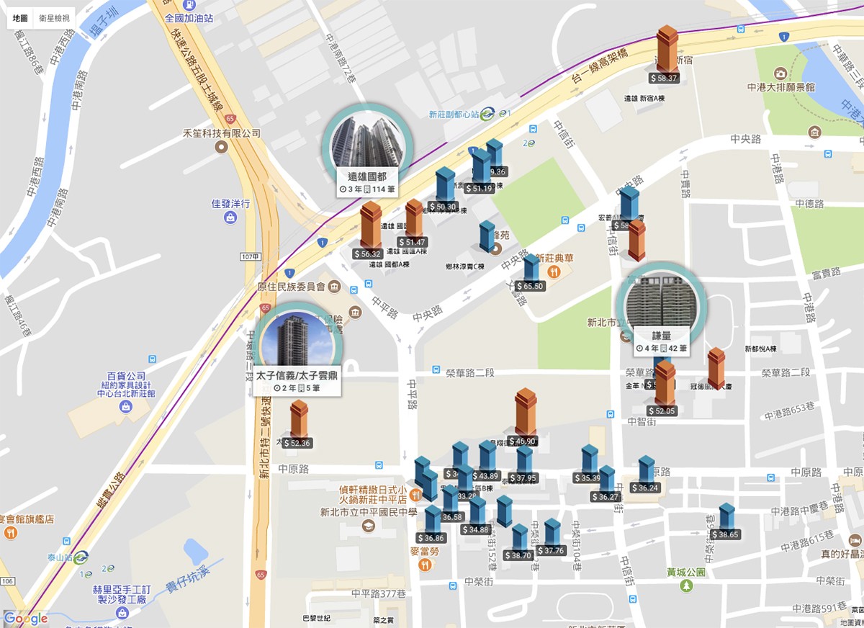Select the orange building marker priced $52.36

click(x=298, y=424)
